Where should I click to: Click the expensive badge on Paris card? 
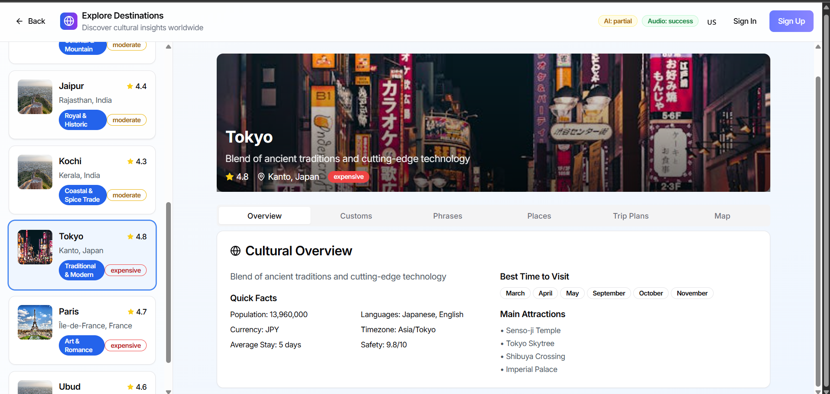126,346
